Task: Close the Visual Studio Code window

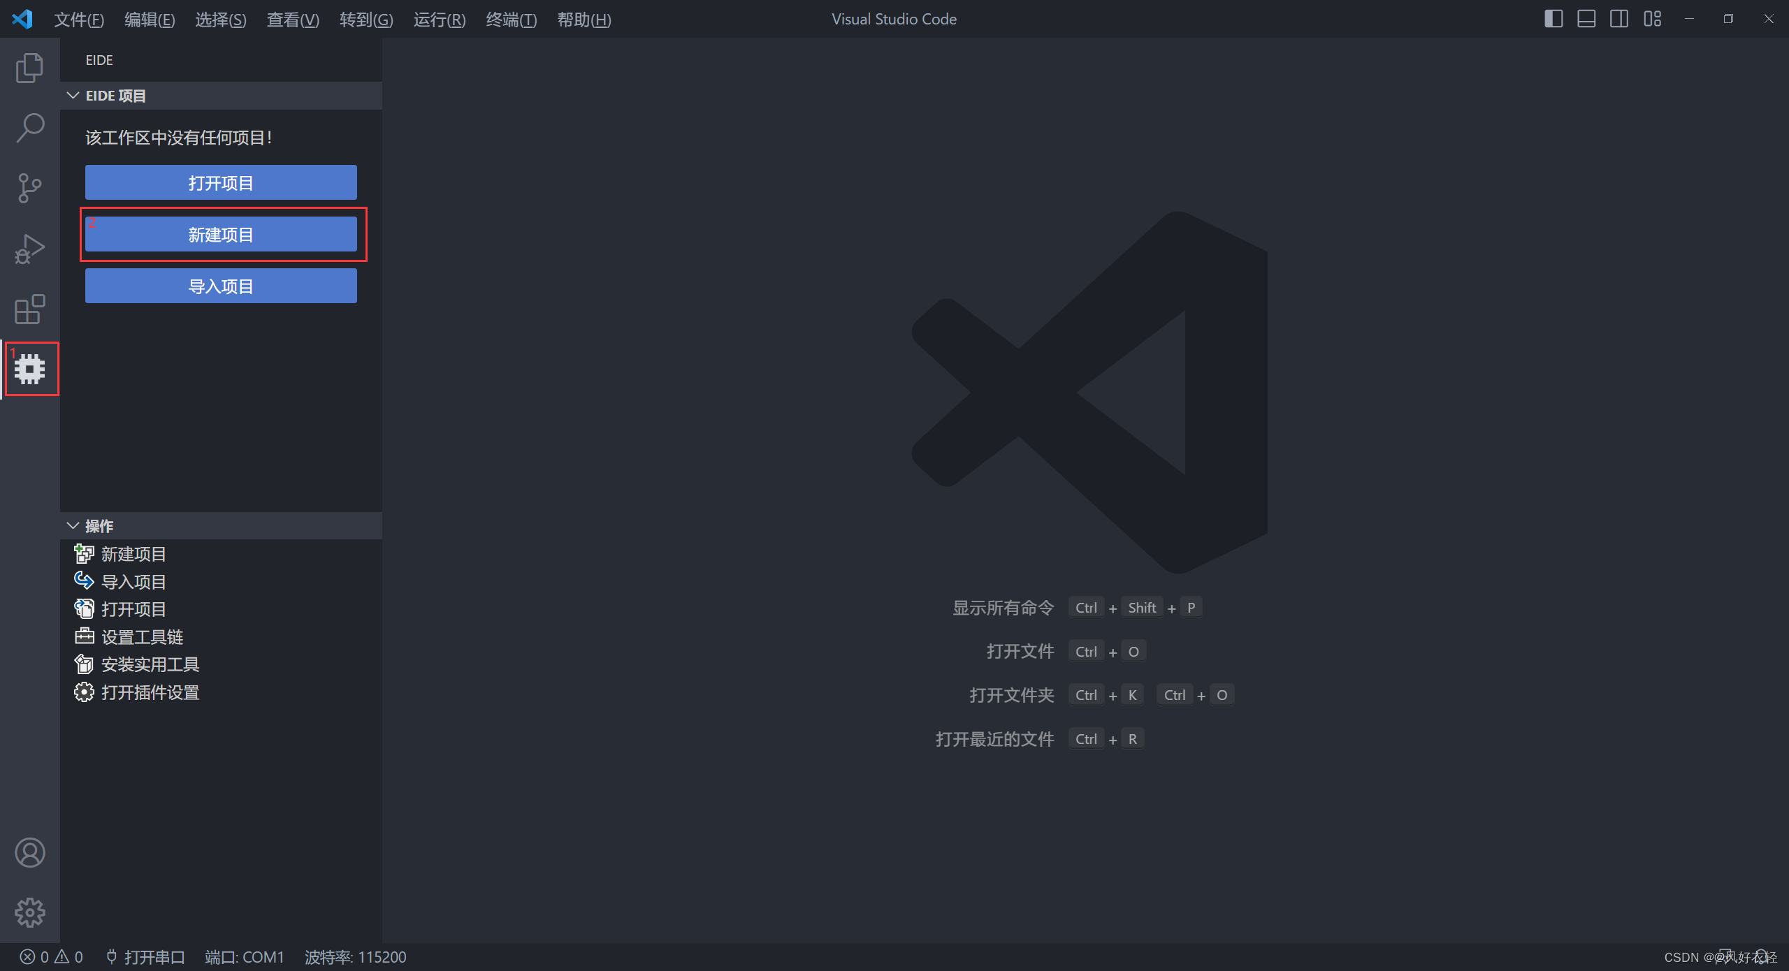Action: pos(1769,19)
